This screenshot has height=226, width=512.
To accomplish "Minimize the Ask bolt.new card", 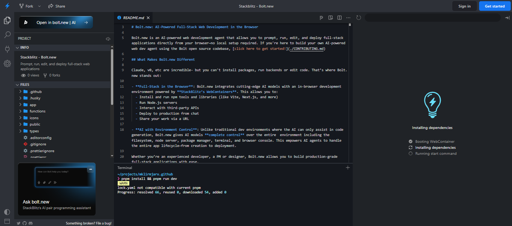I will (x=90, y=169).
